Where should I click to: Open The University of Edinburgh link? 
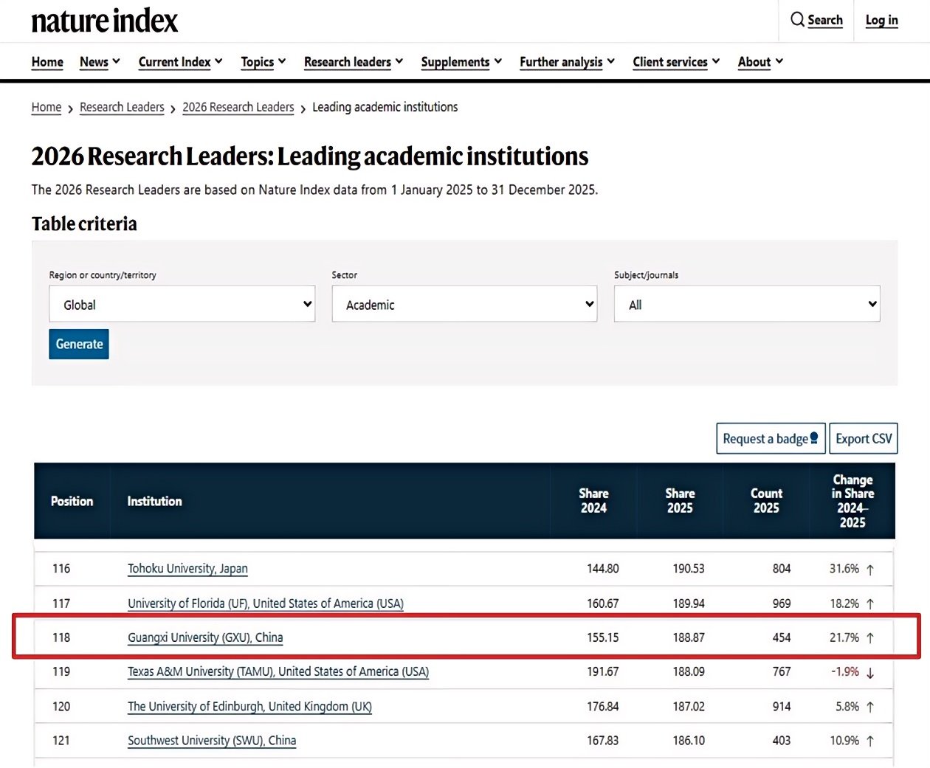pyautogui.click(x=249, y=707)
